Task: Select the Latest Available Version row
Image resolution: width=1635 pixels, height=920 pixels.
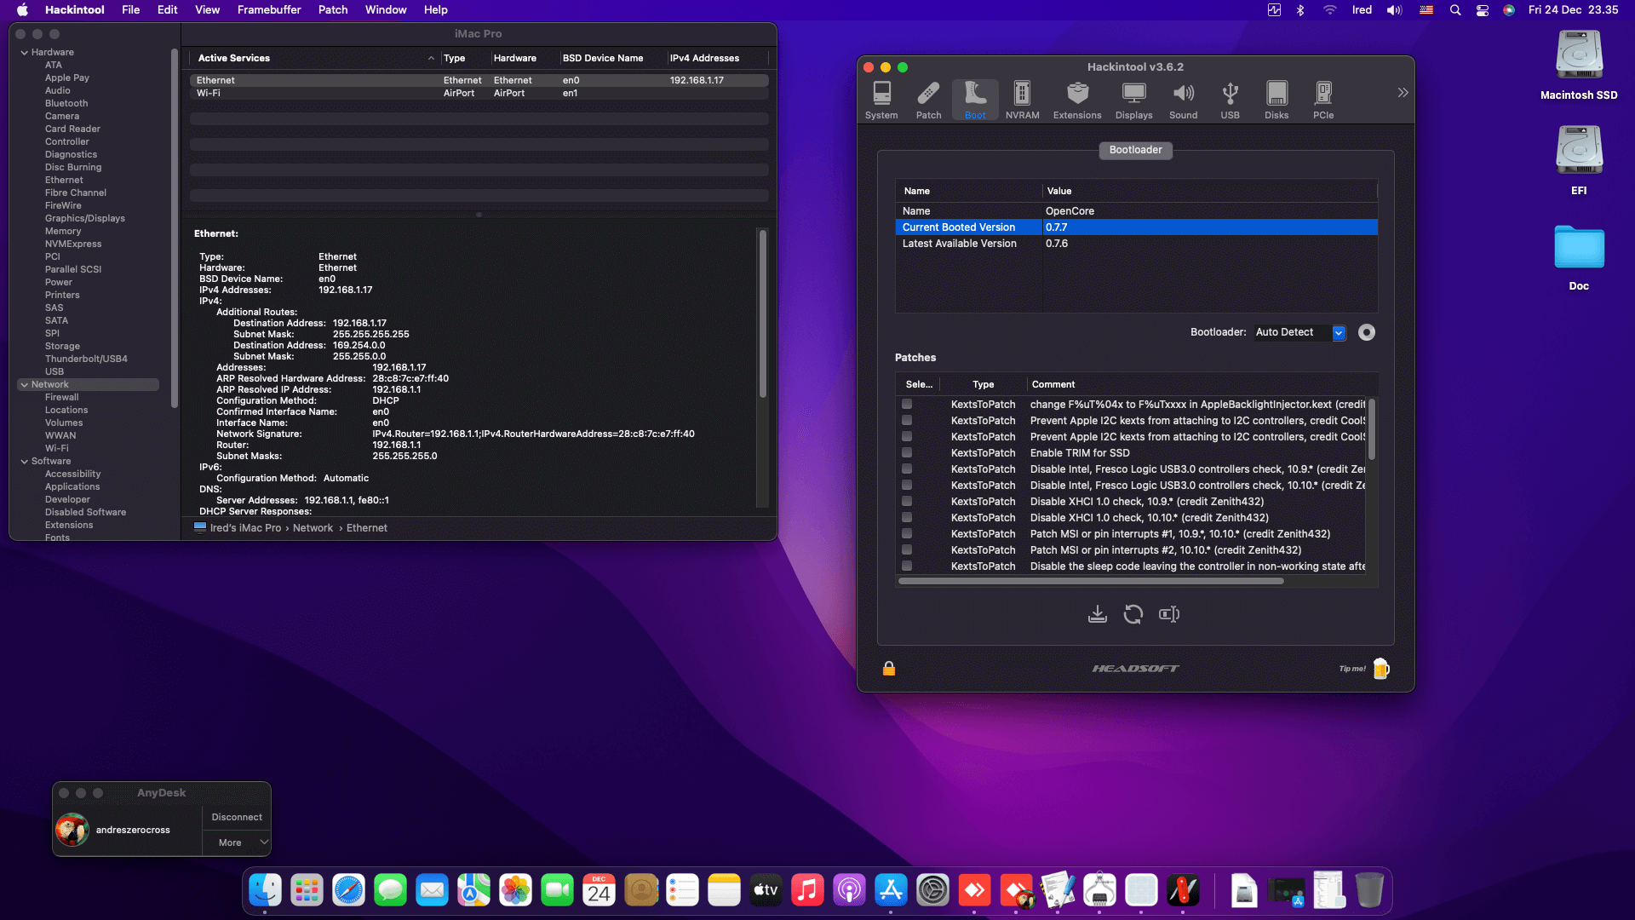Action: tap(1136, 244)
